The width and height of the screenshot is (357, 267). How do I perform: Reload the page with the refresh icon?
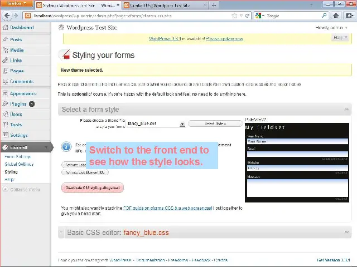(x=247, y=16)
